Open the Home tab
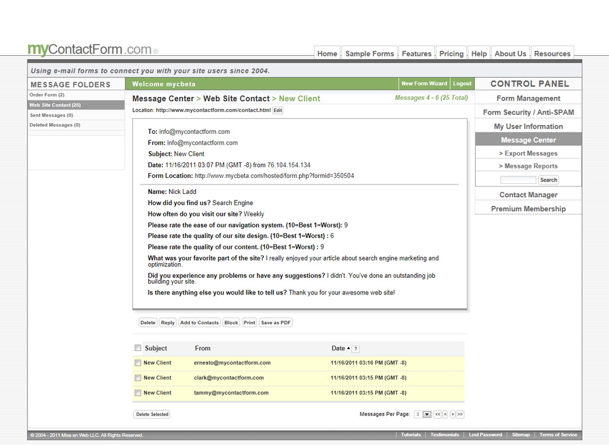 click(x=327, y=53)
